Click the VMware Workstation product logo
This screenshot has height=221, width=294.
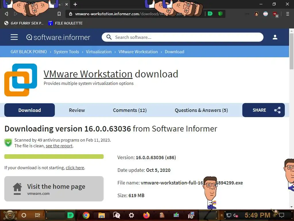coord(21,80)
